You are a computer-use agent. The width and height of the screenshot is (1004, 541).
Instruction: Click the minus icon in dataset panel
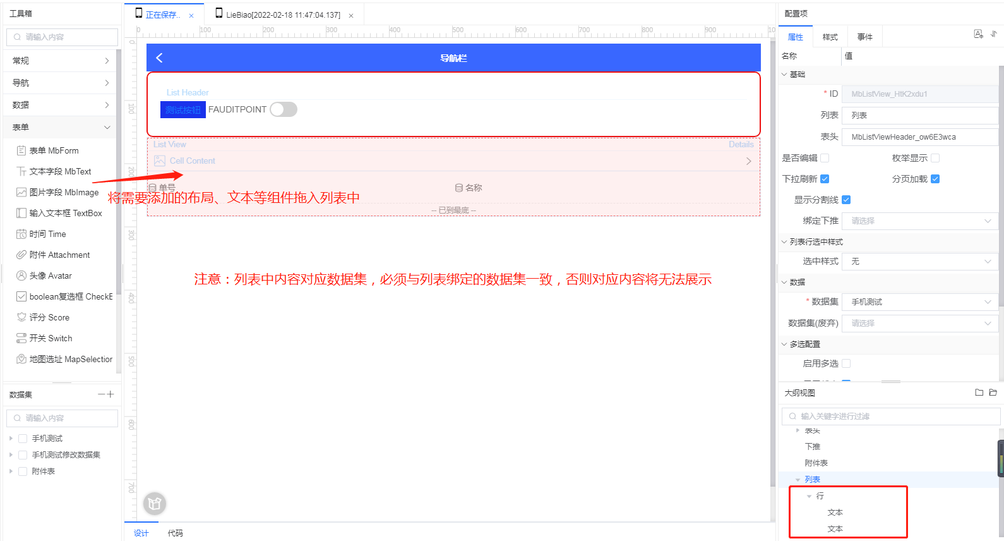click(x=101, y=394)
